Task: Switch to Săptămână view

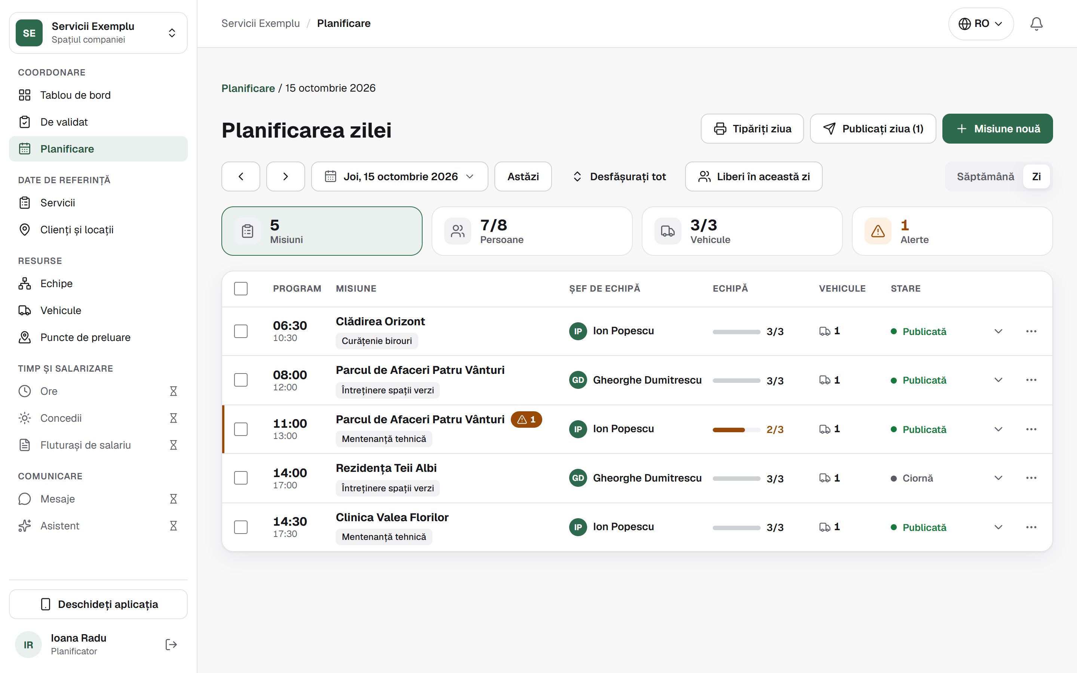Action: tap(985, 176)
